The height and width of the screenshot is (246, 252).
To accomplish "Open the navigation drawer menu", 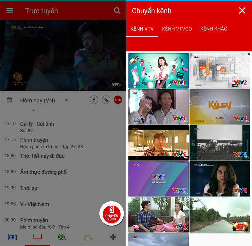I will point(10,10).
